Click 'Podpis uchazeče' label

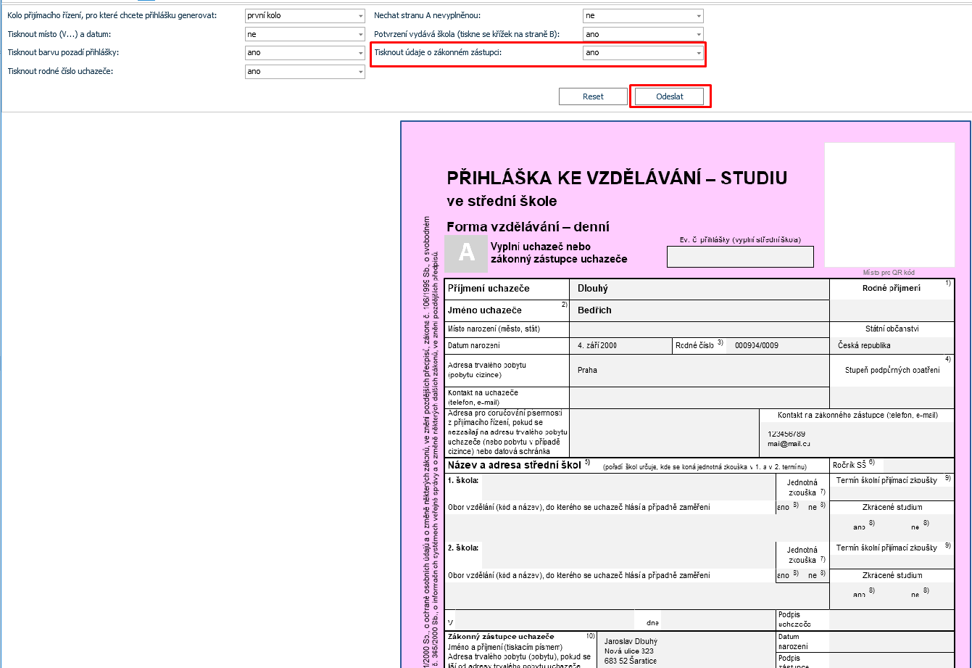coord(794,619)
